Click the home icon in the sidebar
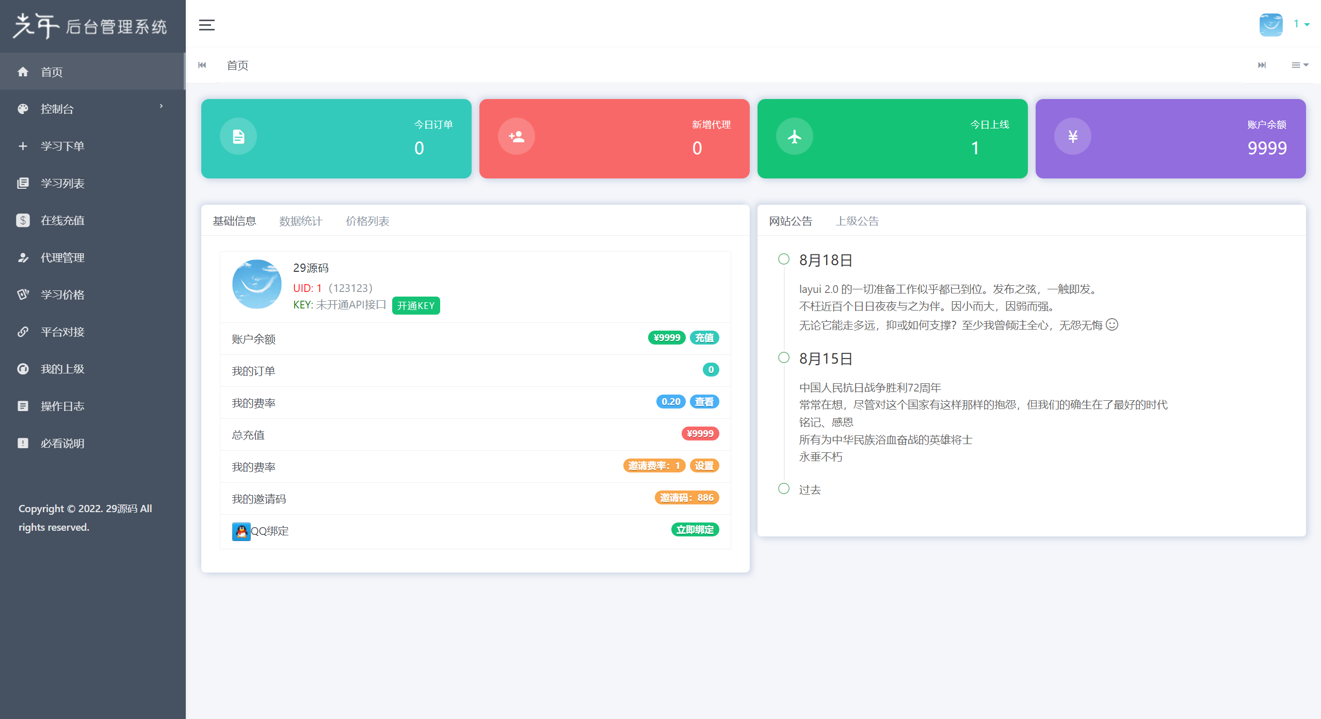This screenshot has height=719, width=1321. click(23, 72)
